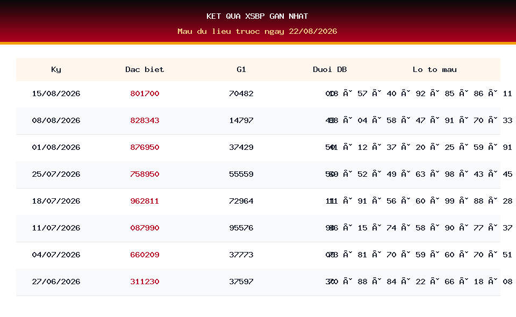This screenshot has height=317, width=516.
Task: Click G1 value 70482
Action: [241, 93]
